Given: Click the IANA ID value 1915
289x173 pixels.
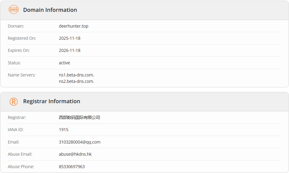Looking at the screenshot, I should pos(64,130).
